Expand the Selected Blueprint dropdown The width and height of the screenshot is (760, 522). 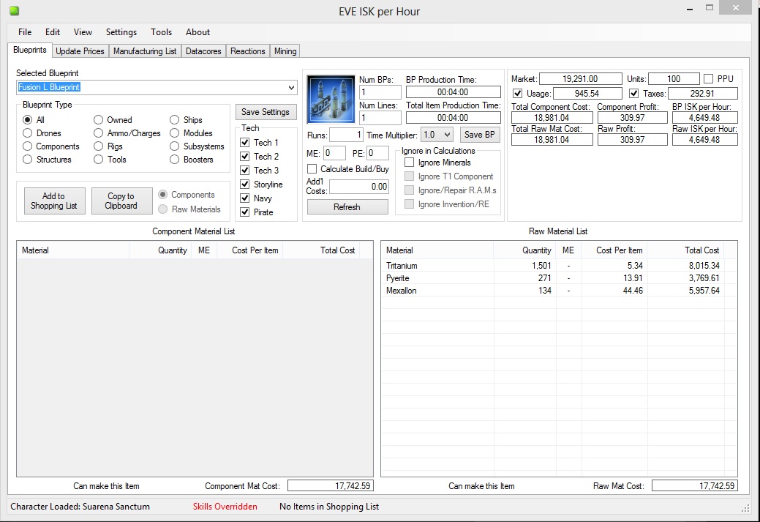[291, 88]
